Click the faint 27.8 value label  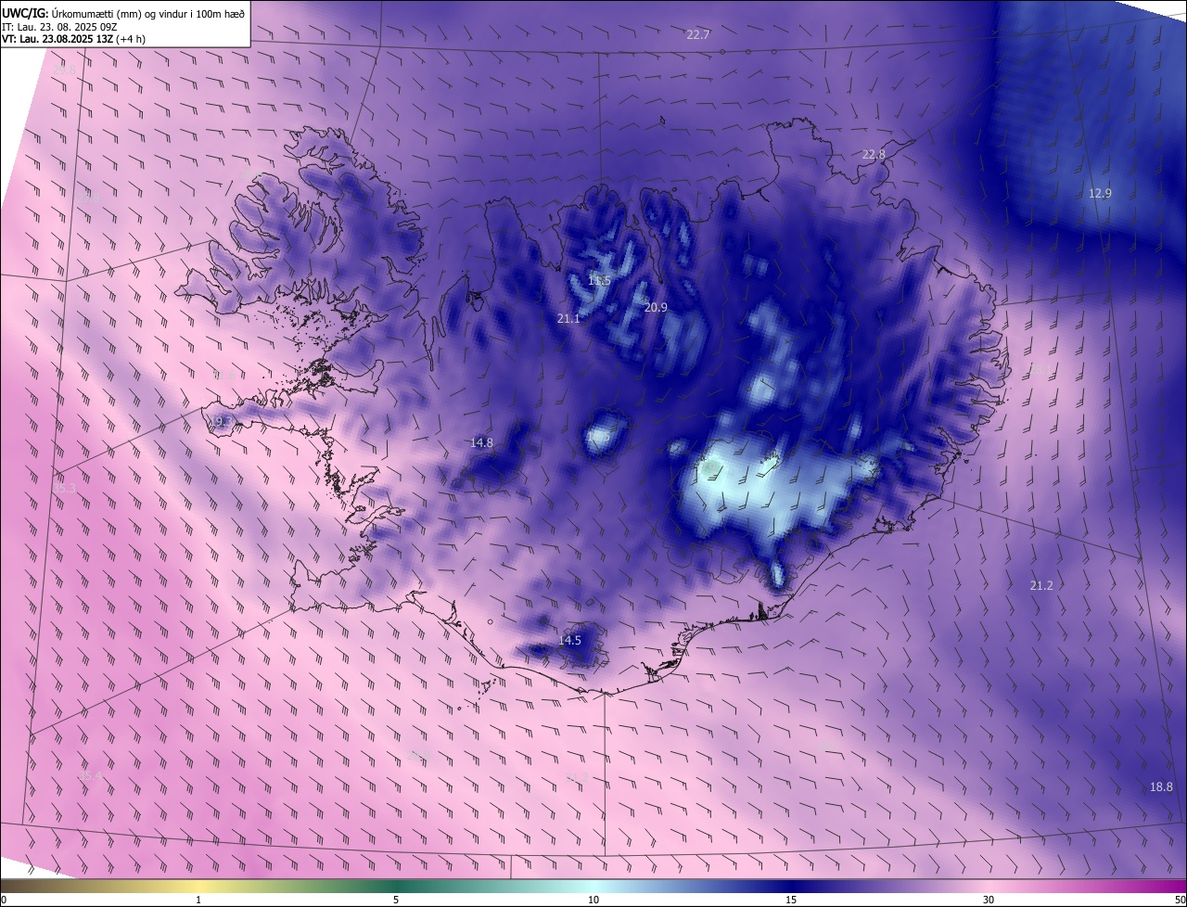pyautogui.click(x=88, y=197)
